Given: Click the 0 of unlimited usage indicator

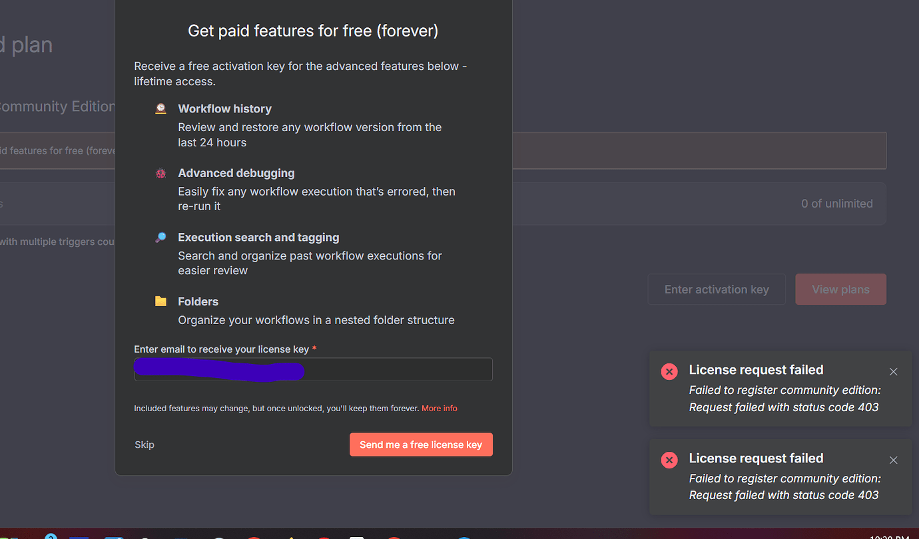Looking at the screenshot, I should [x=837, y=204].
